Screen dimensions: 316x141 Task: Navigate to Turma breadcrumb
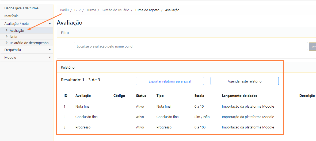coord(91,10)
